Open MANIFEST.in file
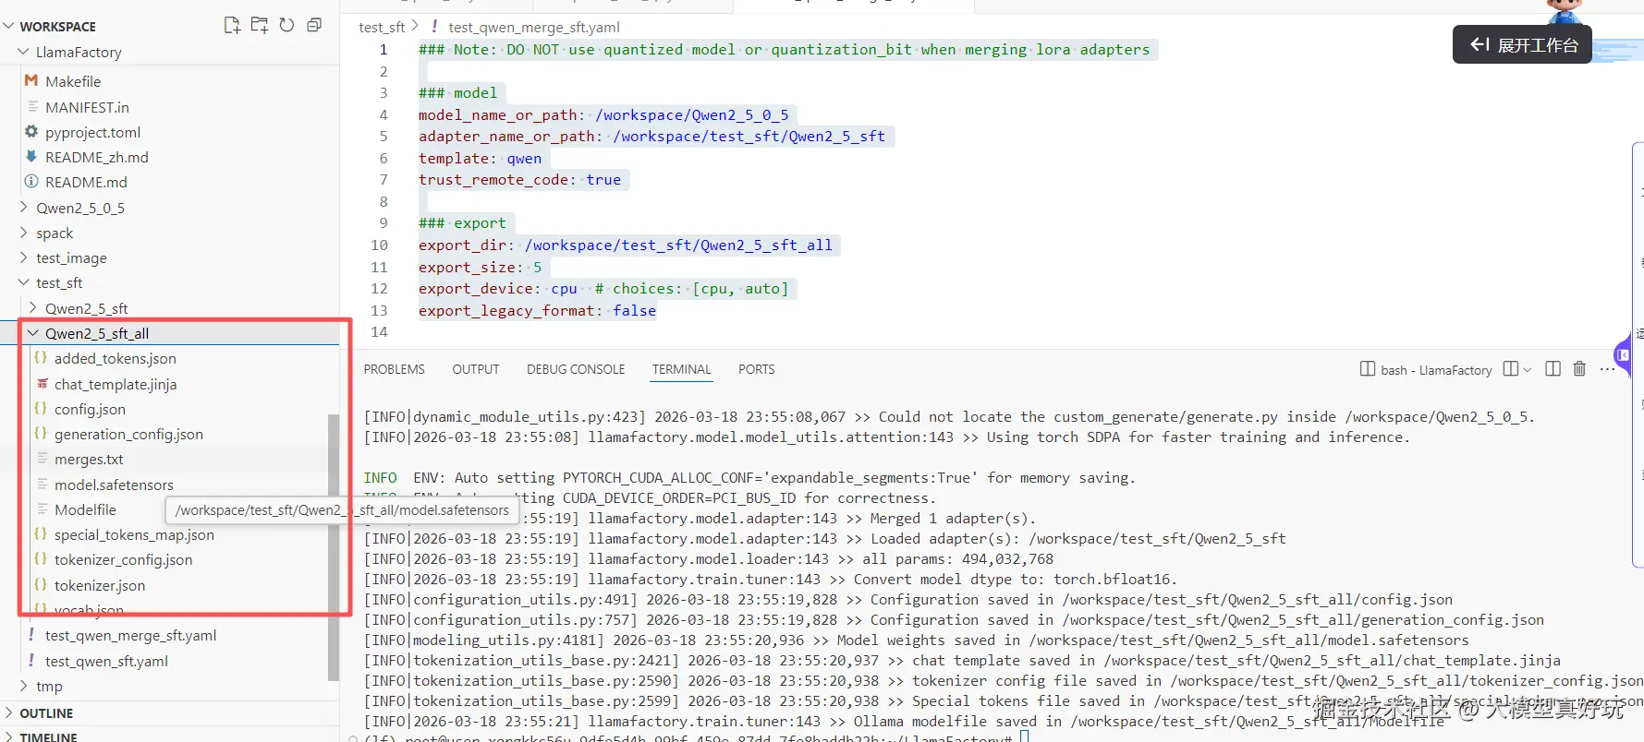 [x=87, y=107]
